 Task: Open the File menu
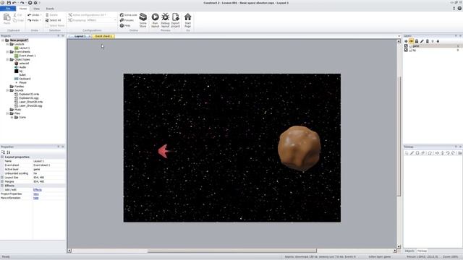[8, 9]
